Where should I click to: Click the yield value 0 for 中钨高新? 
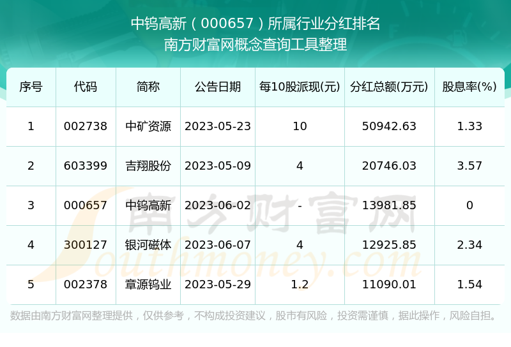pos(469,205)
